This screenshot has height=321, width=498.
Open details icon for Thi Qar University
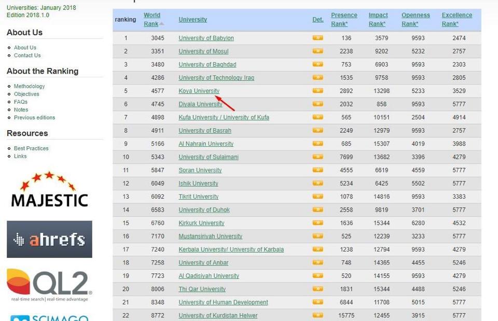317,289
